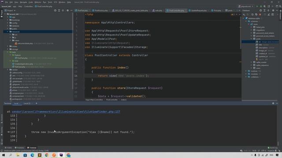Open the Window menu

coord(62,2)
